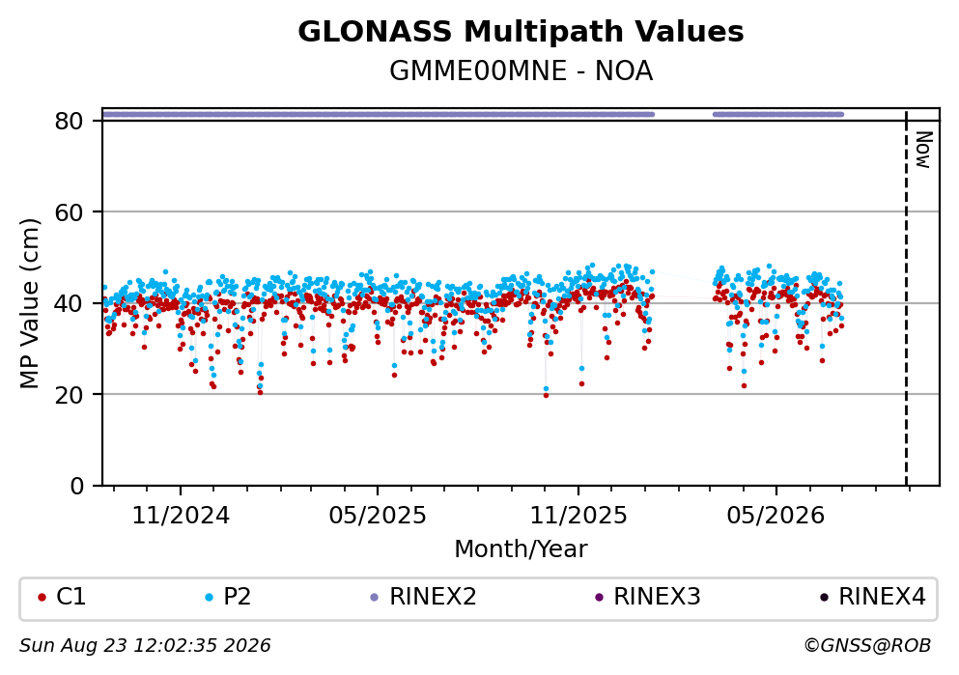Select the C1 legend label
Image resolution: width=959 pixels, height=675 pixels.
[71, 597]
